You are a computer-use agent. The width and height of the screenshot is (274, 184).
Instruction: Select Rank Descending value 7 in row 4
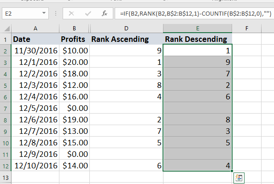coord(198,74)
